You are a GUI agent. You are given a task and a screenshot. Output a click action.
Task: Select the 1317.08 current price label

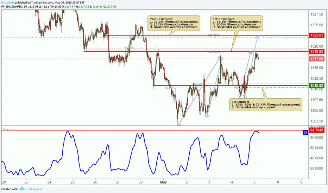[x=317, y=59]
